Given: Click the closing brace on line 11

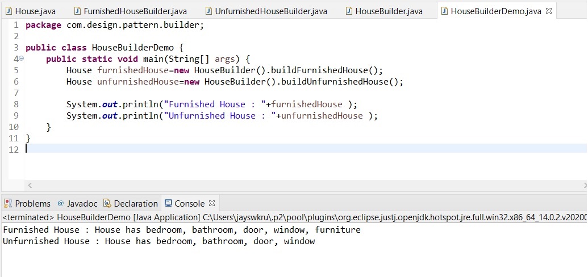Looking at the screenshot, I should 28,138.
